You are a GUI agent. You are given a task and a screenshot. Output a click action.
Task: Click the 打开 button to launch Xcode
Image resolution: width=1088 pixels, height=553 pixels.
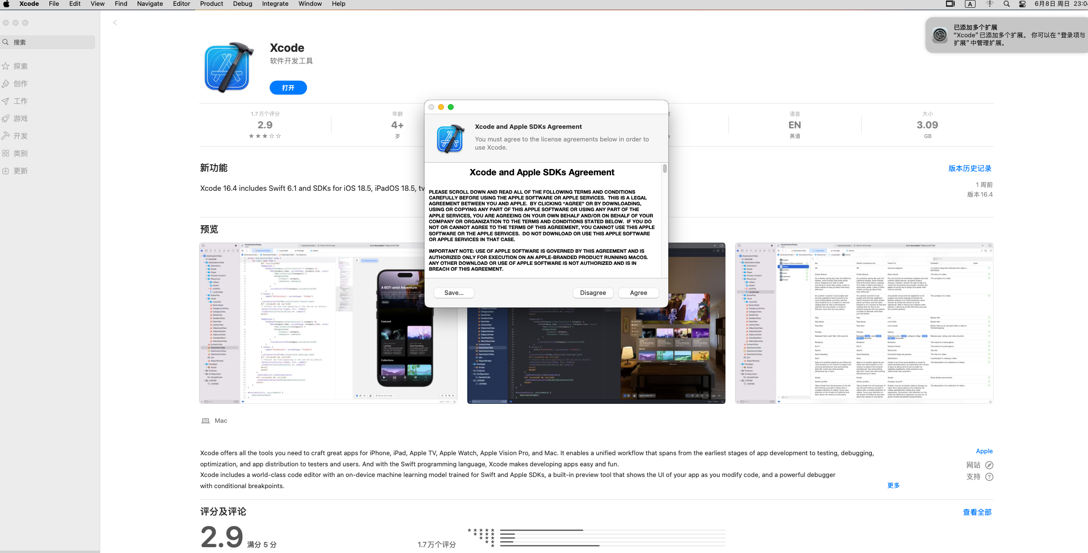click(288, 88)
